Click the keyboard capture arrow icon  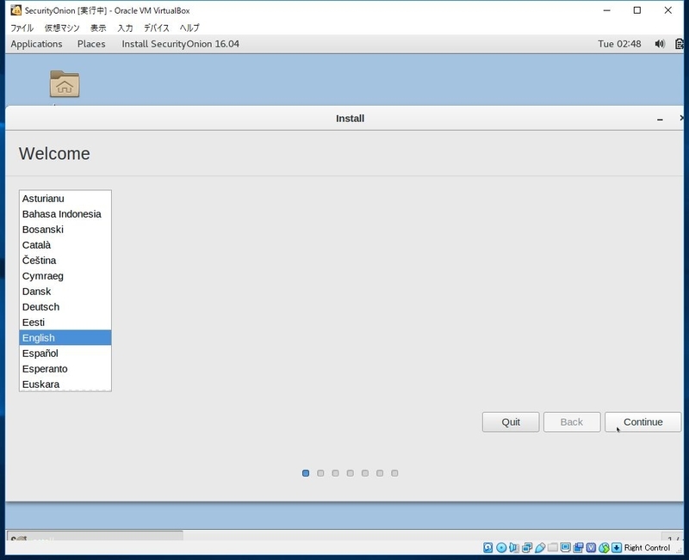click(x=617, y=547)
